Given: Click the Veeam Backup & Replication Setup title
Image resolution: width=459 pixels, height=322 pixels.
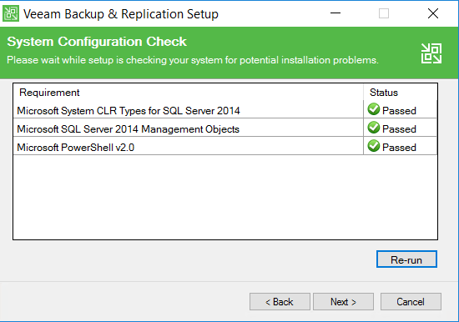Looking at the screenshot, I should tap(121, 14).
